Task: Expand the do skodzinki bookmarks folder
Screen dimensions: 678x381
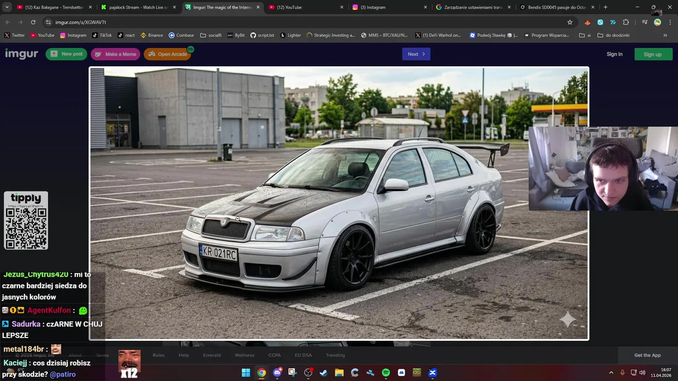Action: 613,35
